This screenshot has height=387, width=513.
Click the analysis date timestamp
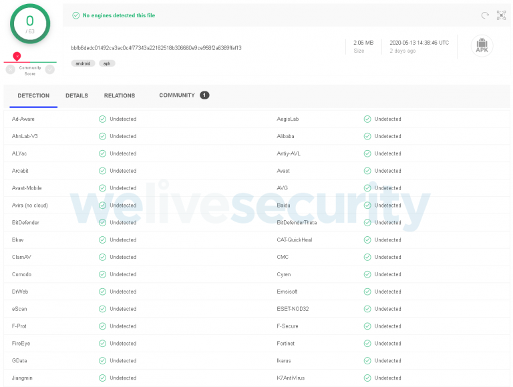(419, 42)
